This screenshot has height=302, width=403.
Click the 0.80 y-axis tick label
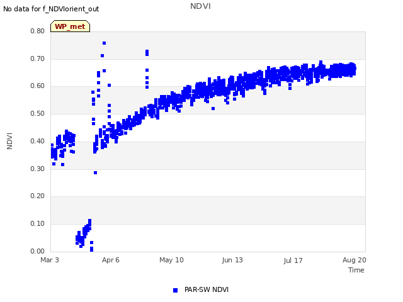point(38,31)
